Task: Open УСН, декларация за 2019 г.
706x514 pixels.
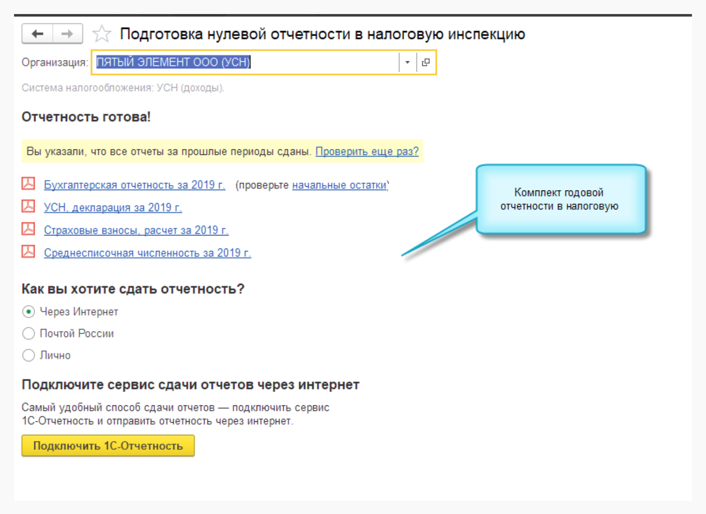Action: point(113,207)
